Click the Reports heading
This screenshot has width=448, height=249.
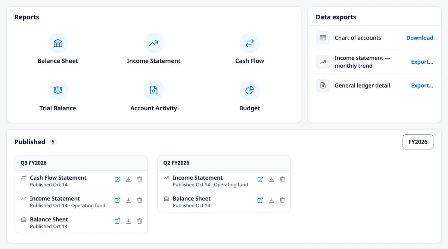pyautogui.click(x=27, y=17)
